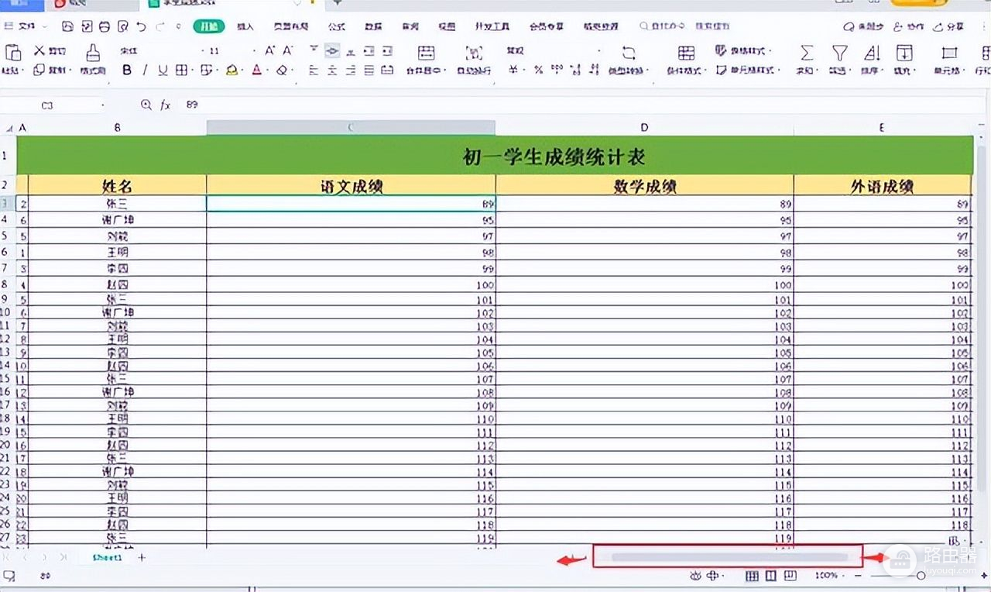Click the Copy icon

click(39, 70)
